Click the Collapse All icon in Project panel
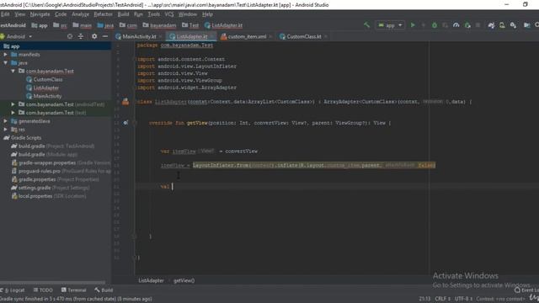539x303 pixels. pos(81,36)
